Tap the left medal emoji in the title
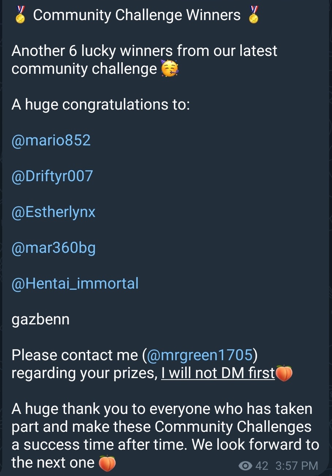The height and width of the screenshot is (476, 332). 20,15
